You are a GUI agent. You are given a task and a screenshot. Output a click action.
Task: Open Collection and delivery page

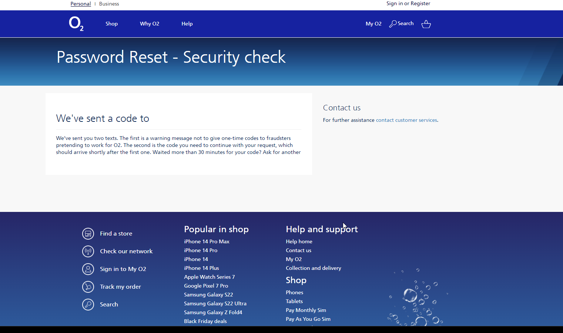[313, 268]
